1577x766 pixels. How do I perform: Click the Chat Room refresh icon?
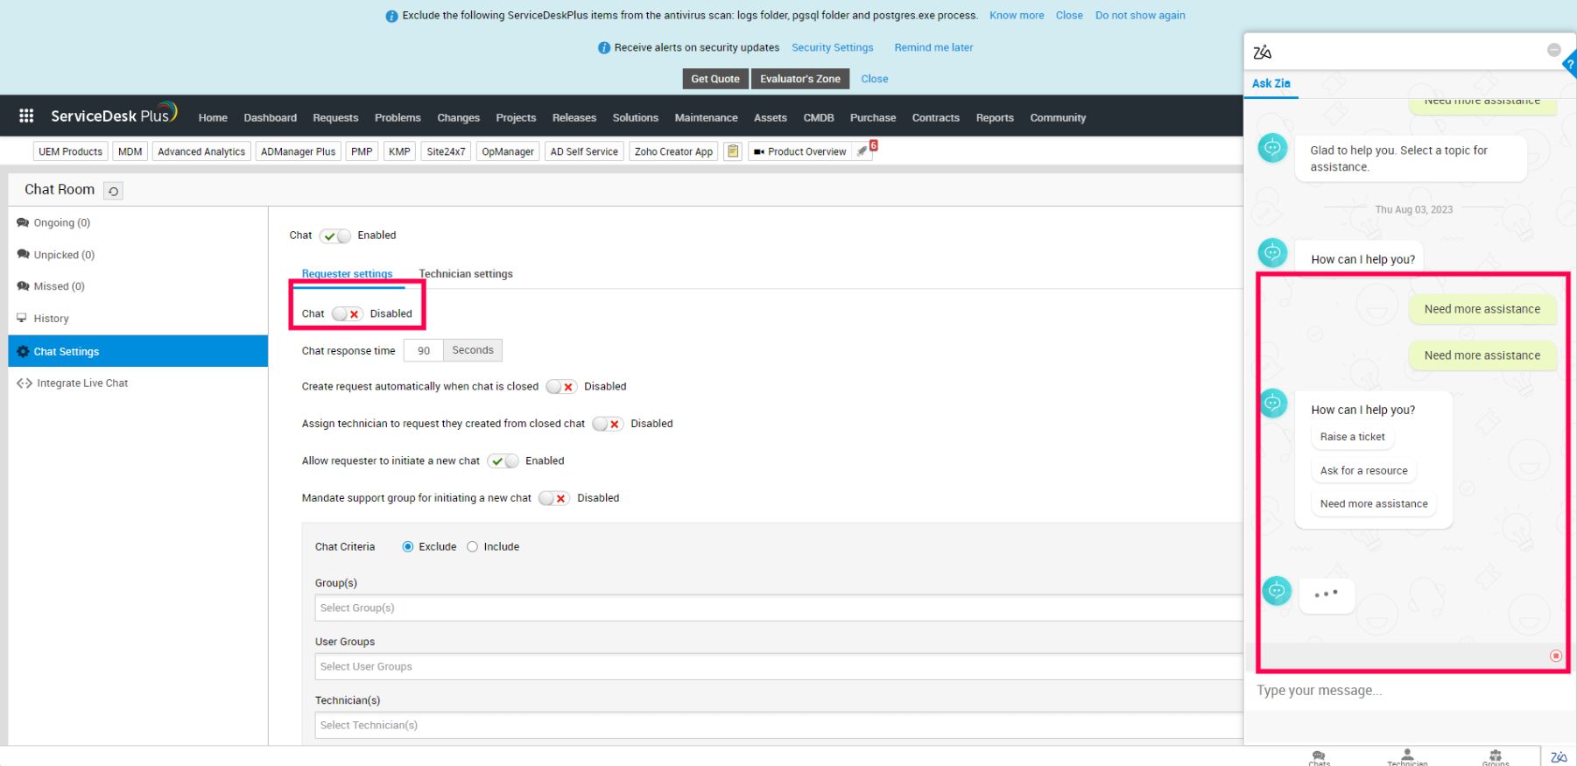113,191
